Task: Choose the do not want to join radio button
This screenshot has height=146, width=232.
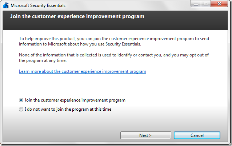Action: 21,109
